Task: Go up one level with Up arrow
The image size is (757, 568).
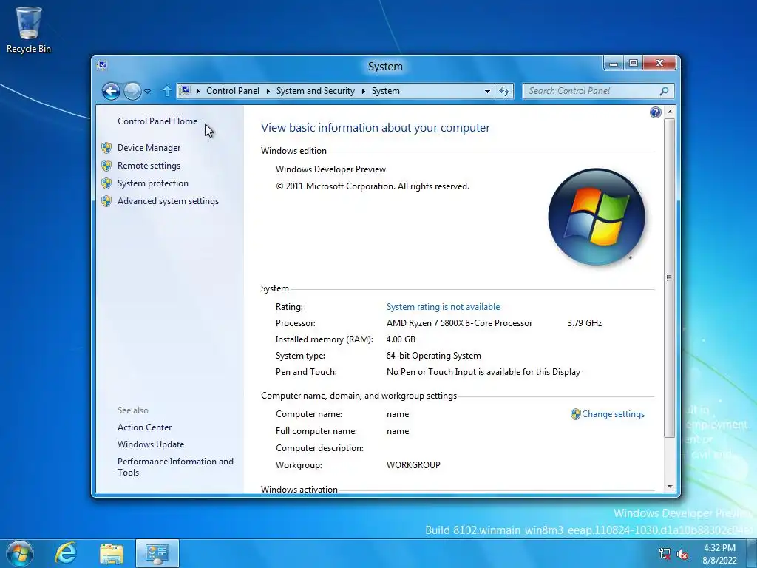Action: click(x=167, y=91)
